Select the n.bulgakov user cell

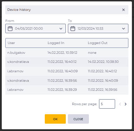[16, 53]
